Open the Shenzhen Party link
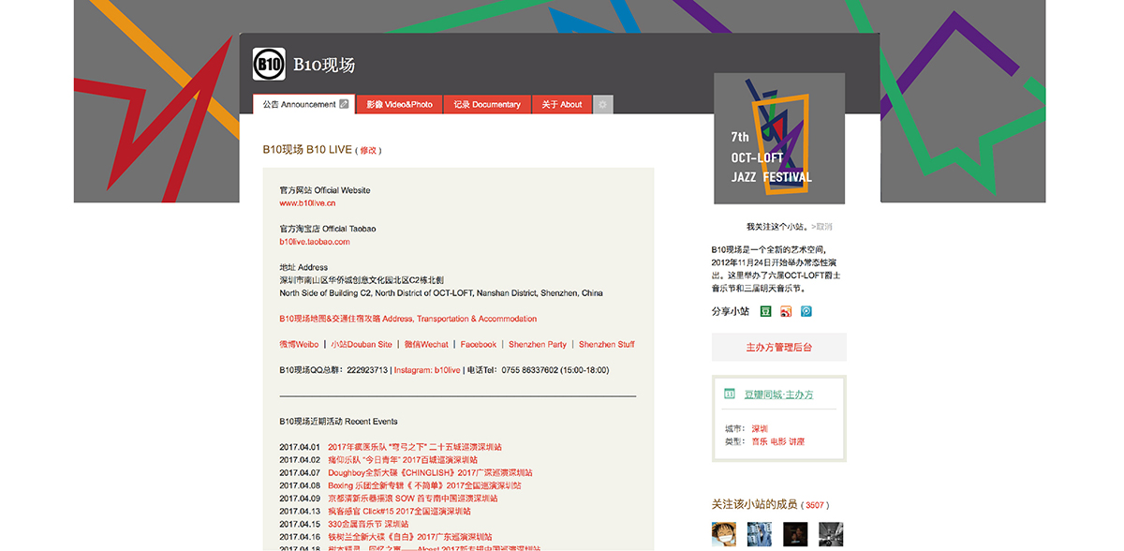1124x551 pixels. click(x=538, y=345)
